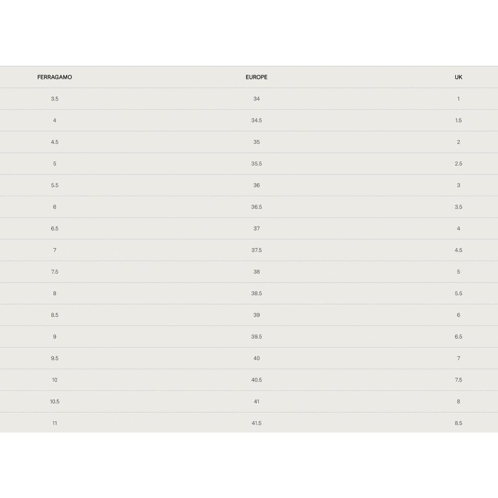Click the Europe size 36 cell
This screenshot has width=498, height=498.
[256, 185]
